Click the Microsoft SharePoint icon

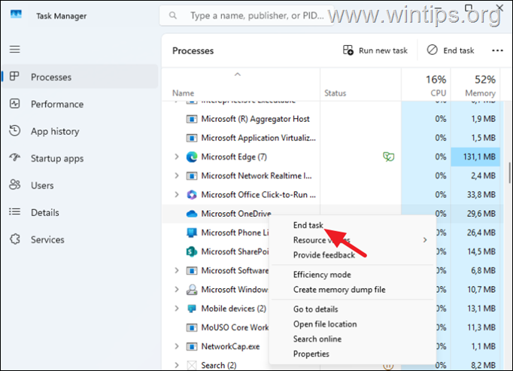191,251
